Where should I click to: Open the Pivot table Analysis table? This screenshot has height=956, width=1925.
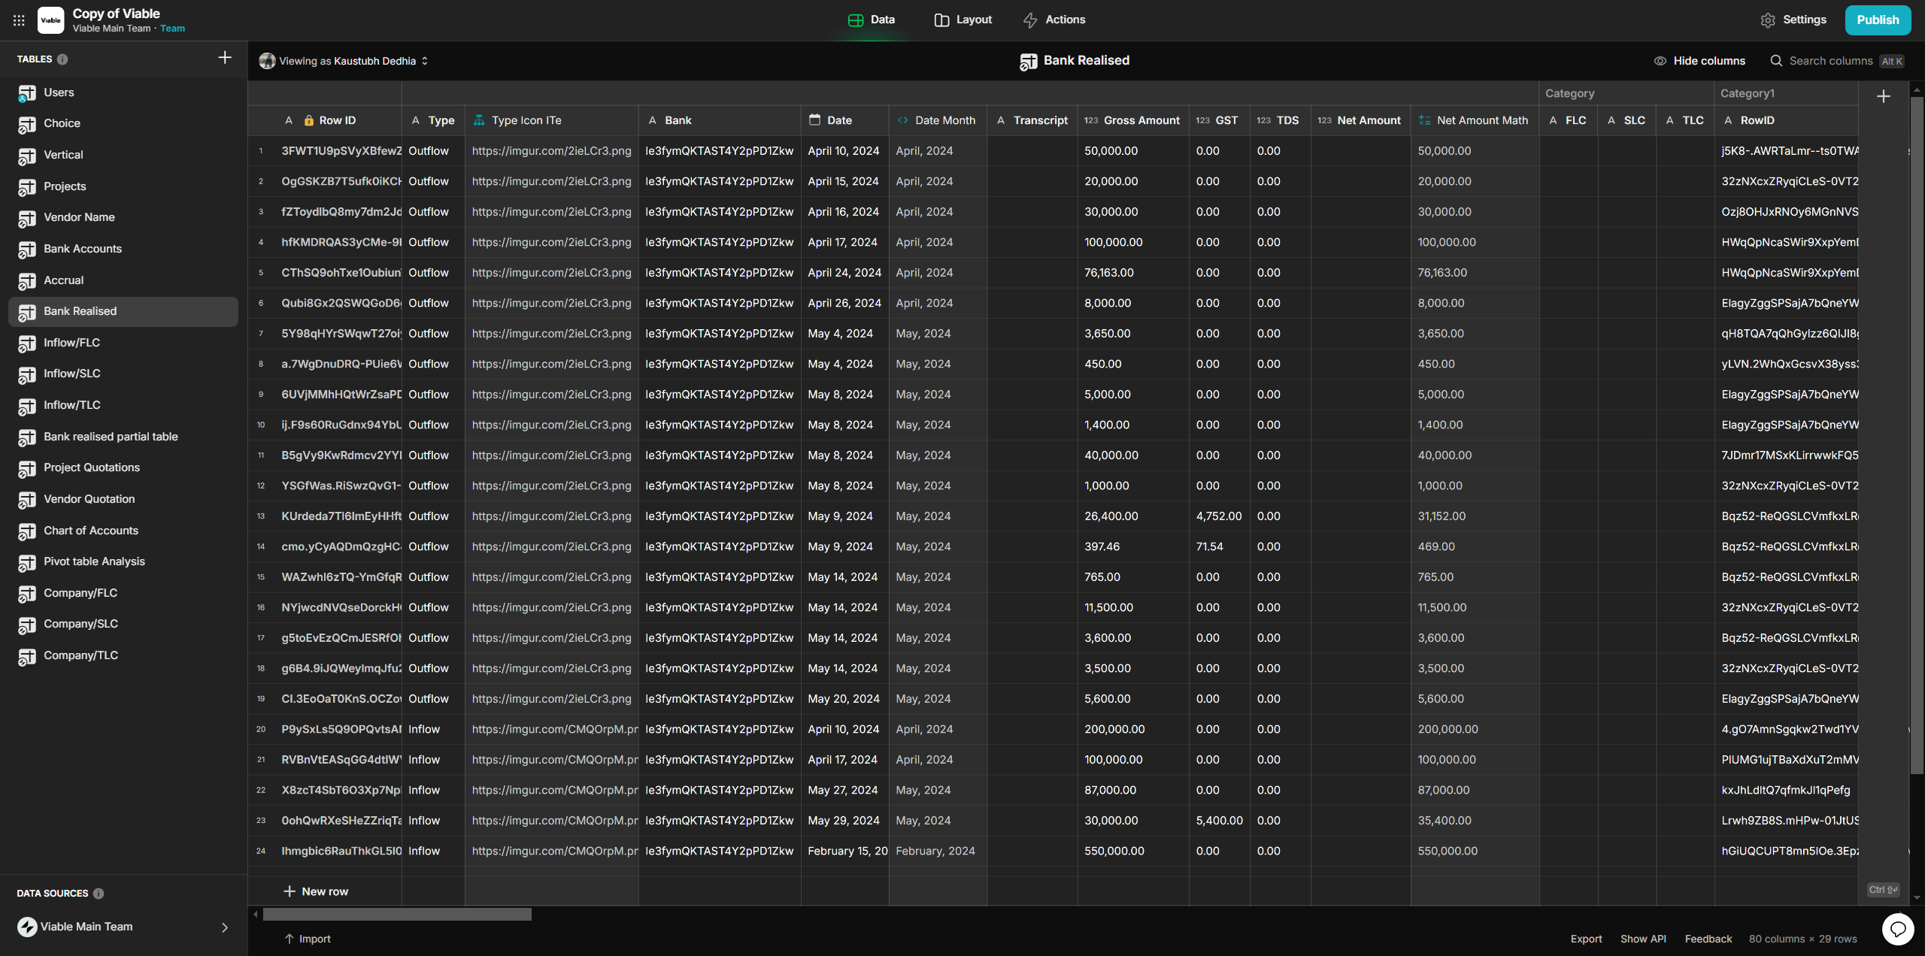click(123, 561)
